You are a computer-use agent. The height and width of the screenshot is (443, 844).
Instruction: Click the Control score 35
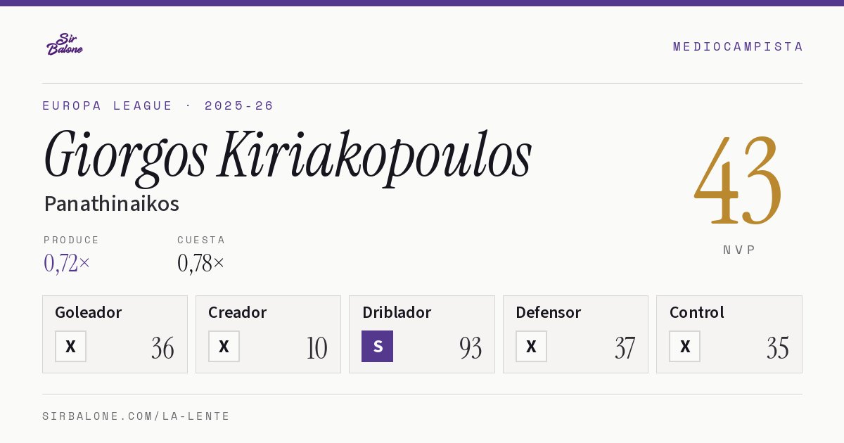[778, 348]
